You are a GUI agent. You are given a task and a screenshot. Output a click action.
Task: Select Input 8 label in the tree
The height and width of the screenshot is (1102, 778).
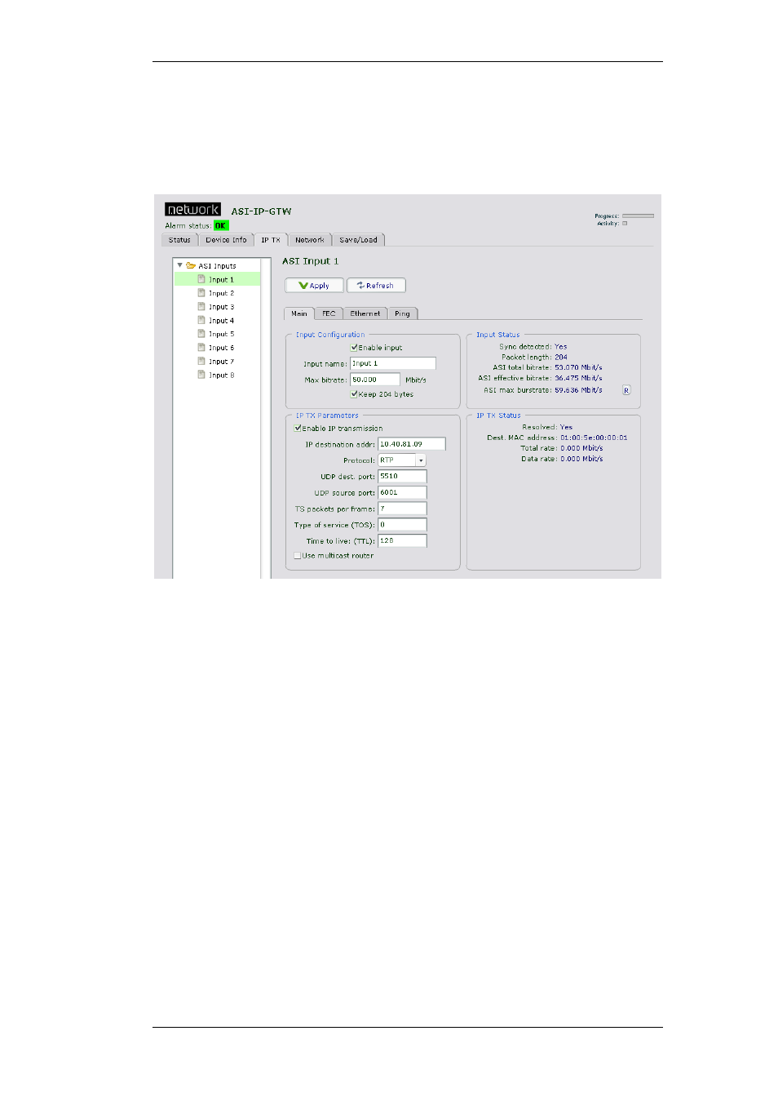(221, 375)
